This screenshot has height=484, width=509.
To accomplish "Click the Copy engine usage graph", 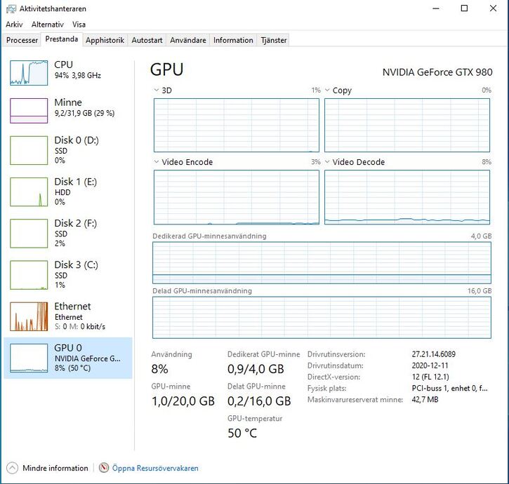I will 407,126.
